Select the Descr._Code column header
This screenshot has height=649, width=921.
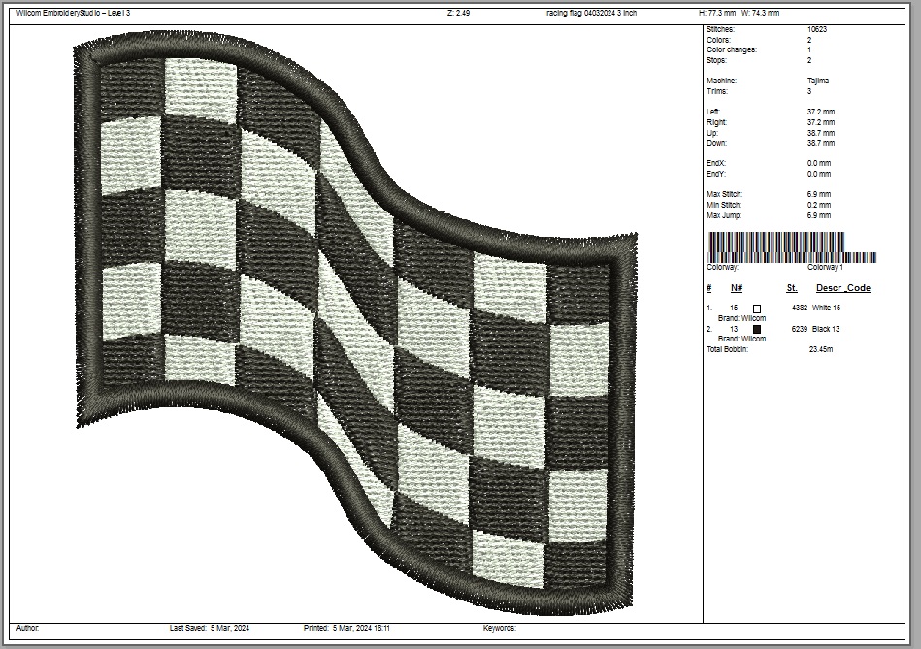842,288
